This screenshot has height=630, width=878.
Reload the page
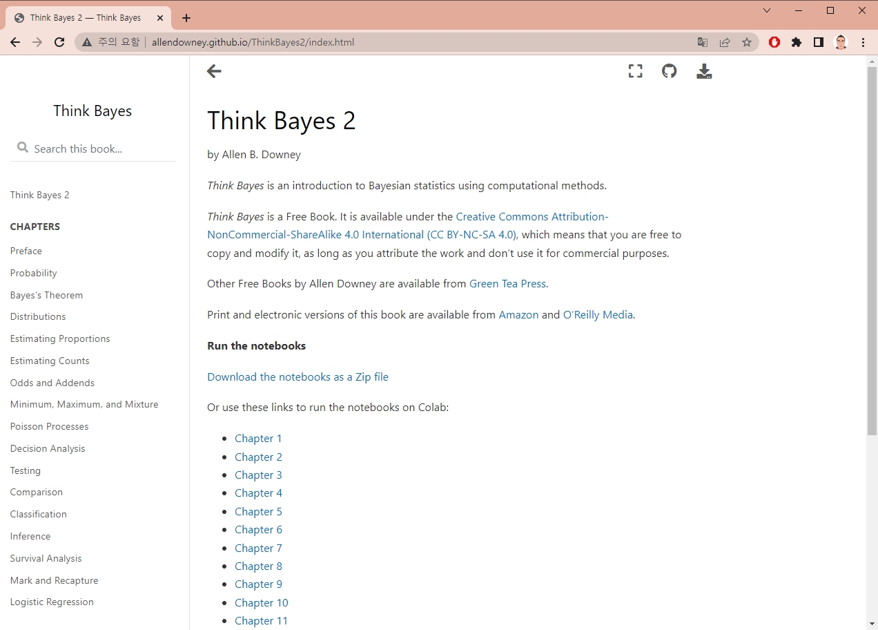(59, 42)
